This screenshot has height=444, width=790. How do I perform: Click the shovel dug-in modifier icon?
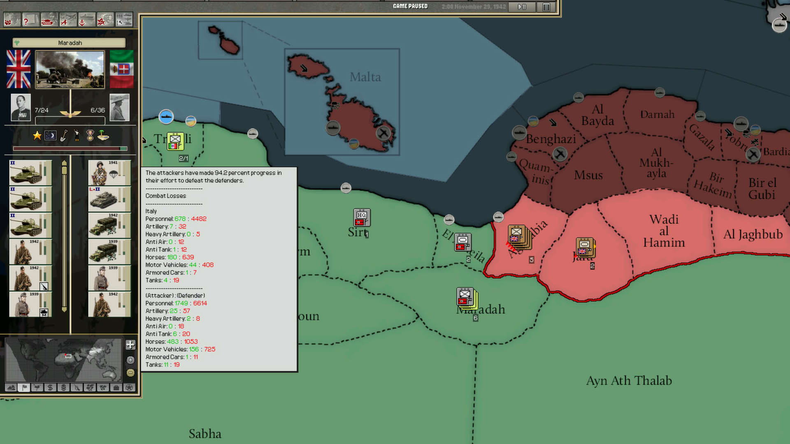tap(64, 135)
